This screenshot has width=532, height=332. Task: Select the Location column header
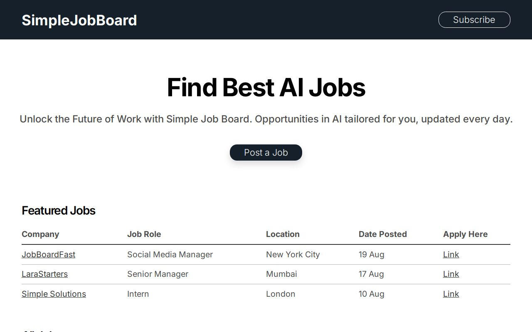click(283, 234)
